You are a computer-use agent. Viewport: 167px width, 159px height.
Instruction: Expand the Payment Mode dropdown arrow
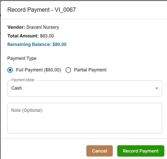click(x=157, y=88)
